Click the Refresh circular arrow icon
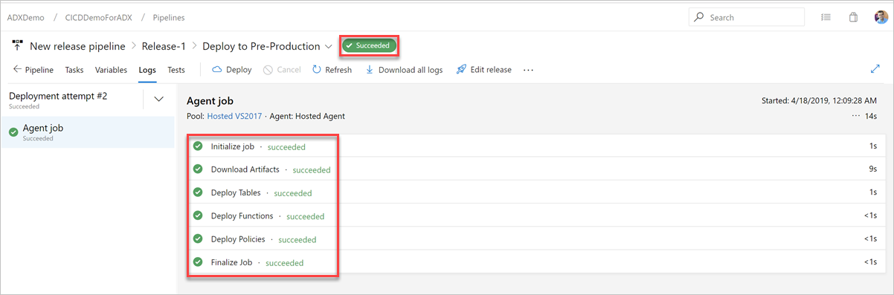This screenshot has width=894, height=295. tap(317, 70)
